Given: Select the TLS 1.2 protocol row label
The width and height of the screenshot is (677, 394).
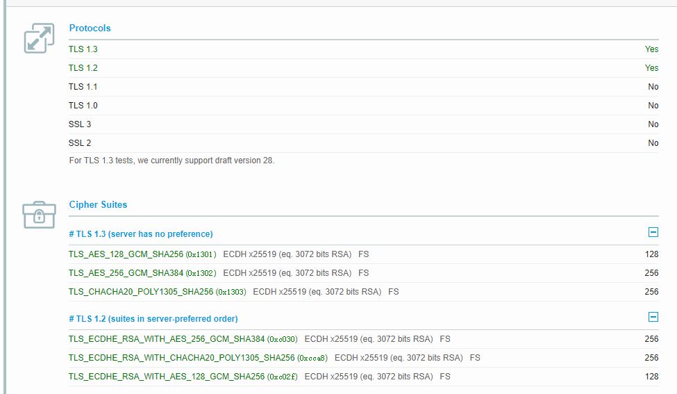Looking at the screenshot, I should (x=83, y=68).
